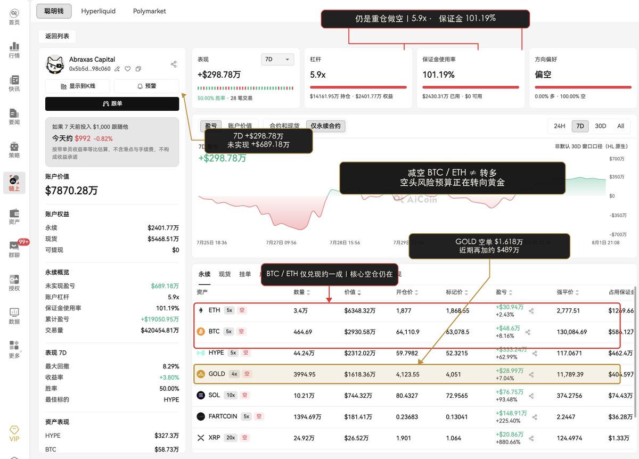Open the 首页 home sidebar icon
The width and height of the screenshot is (639, 459).
(x=14, y=16)
